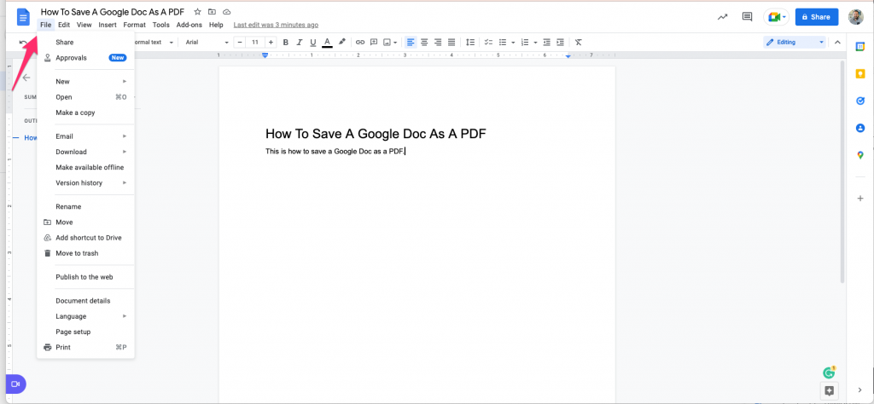The image size is (874, 404).
Task: Click the vertical document scrollbar
Action: click(842, 171)
